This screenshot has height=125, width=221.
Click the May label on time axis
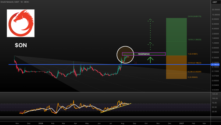tap(87, 123)
